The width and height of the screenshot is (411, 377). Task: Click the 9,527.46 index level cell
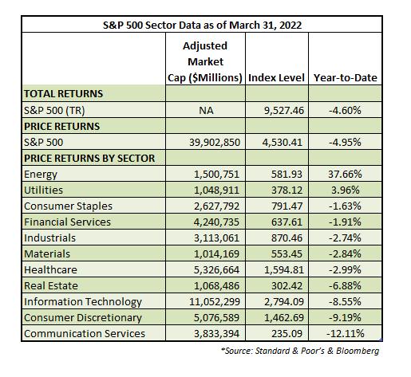284,110
